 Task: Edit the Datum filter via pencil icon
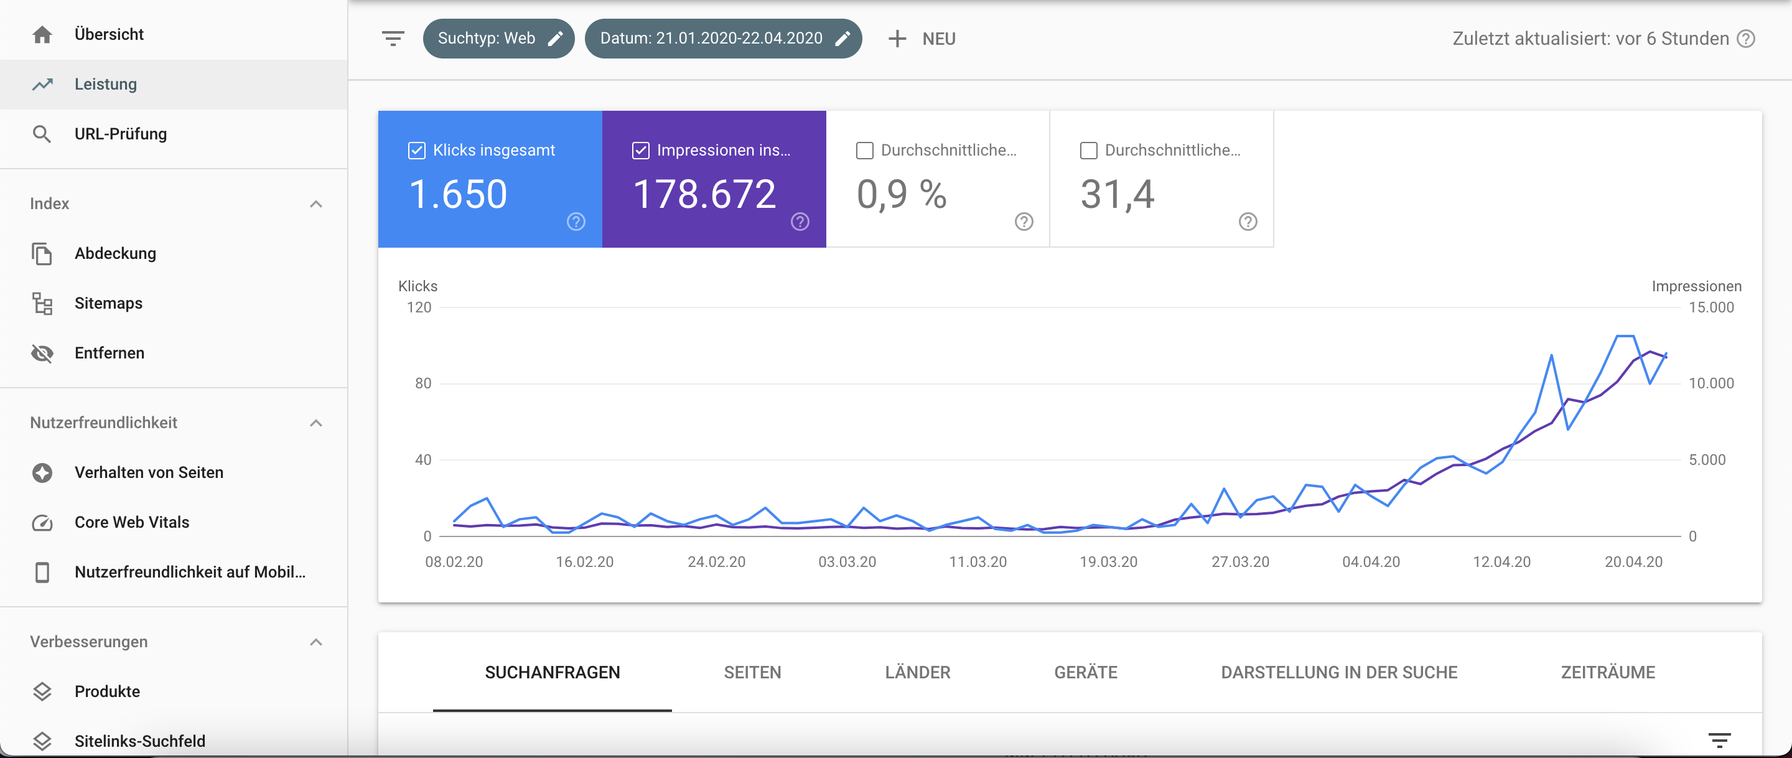[842, 39]
